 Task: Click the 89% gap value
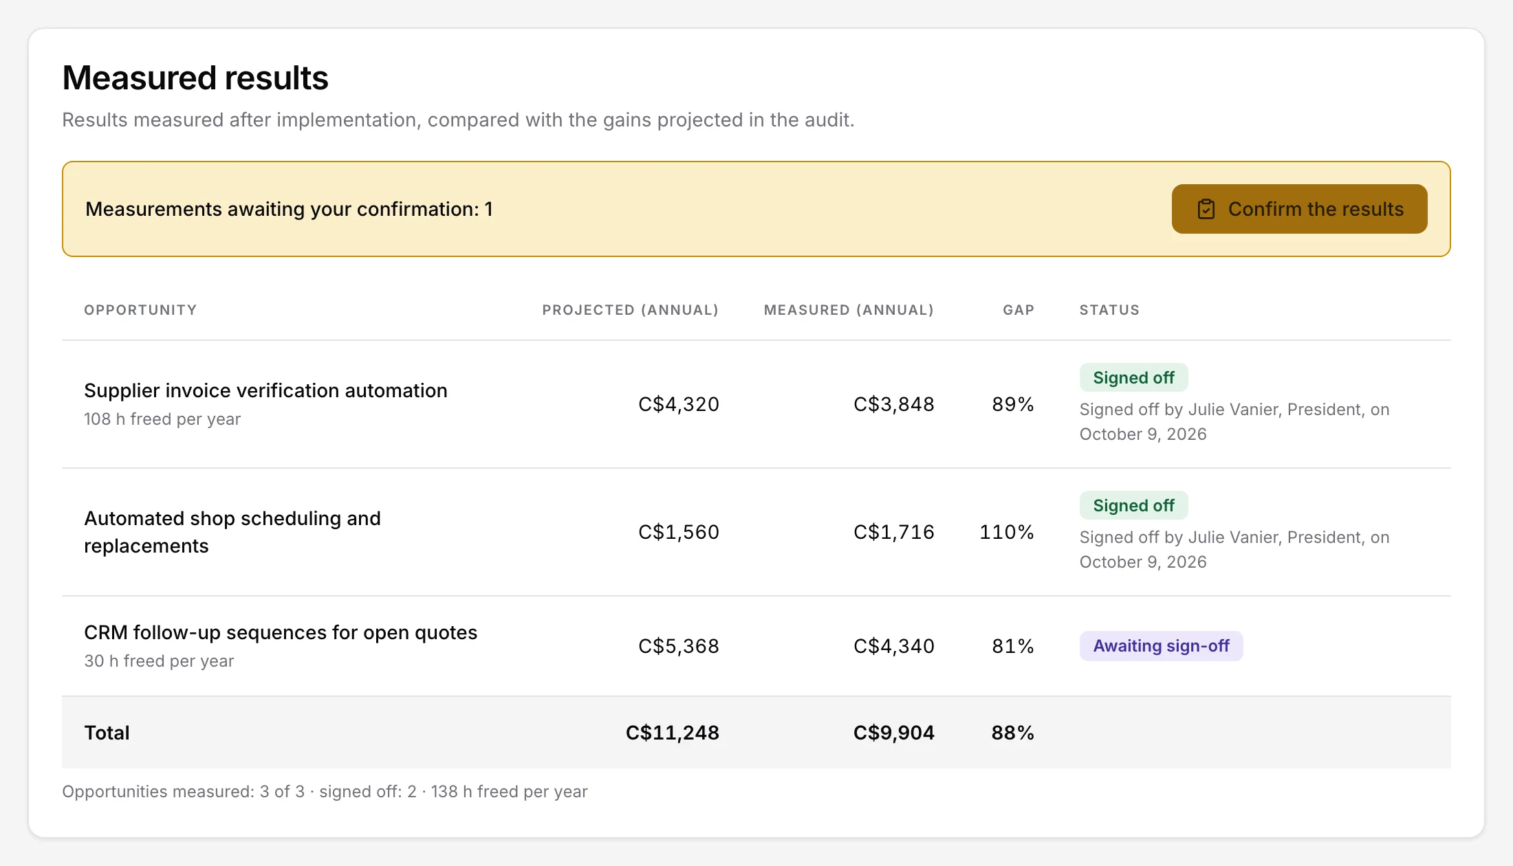1013,404
